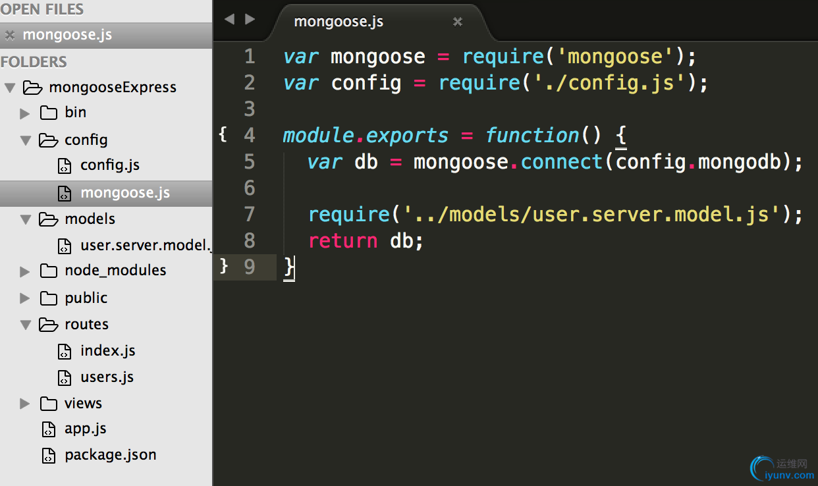Click the bin folder icon
Screen dimensions: 818x486
[49, 113]
